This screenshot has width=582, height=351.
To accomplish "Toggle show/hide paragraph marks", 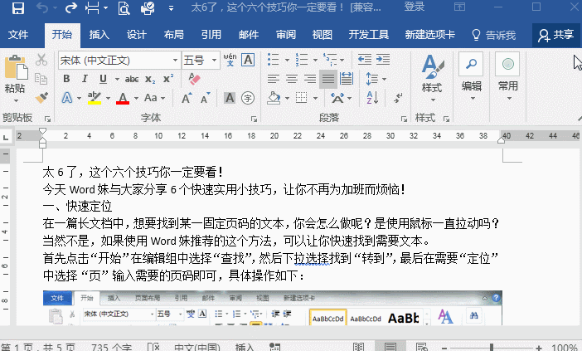I will (398, 98).
